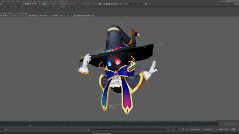
Task: Open the Symmetry Off dropdown
Action: coord(86,4)
